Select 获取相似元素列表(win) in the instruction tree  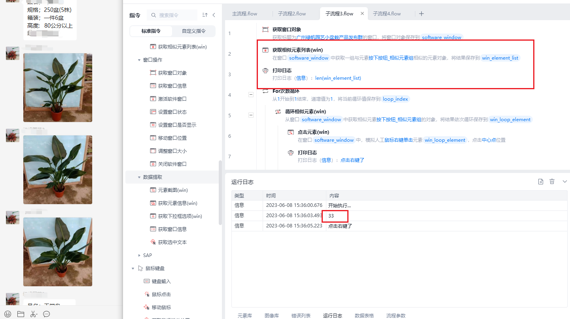(x=178, y=47)
